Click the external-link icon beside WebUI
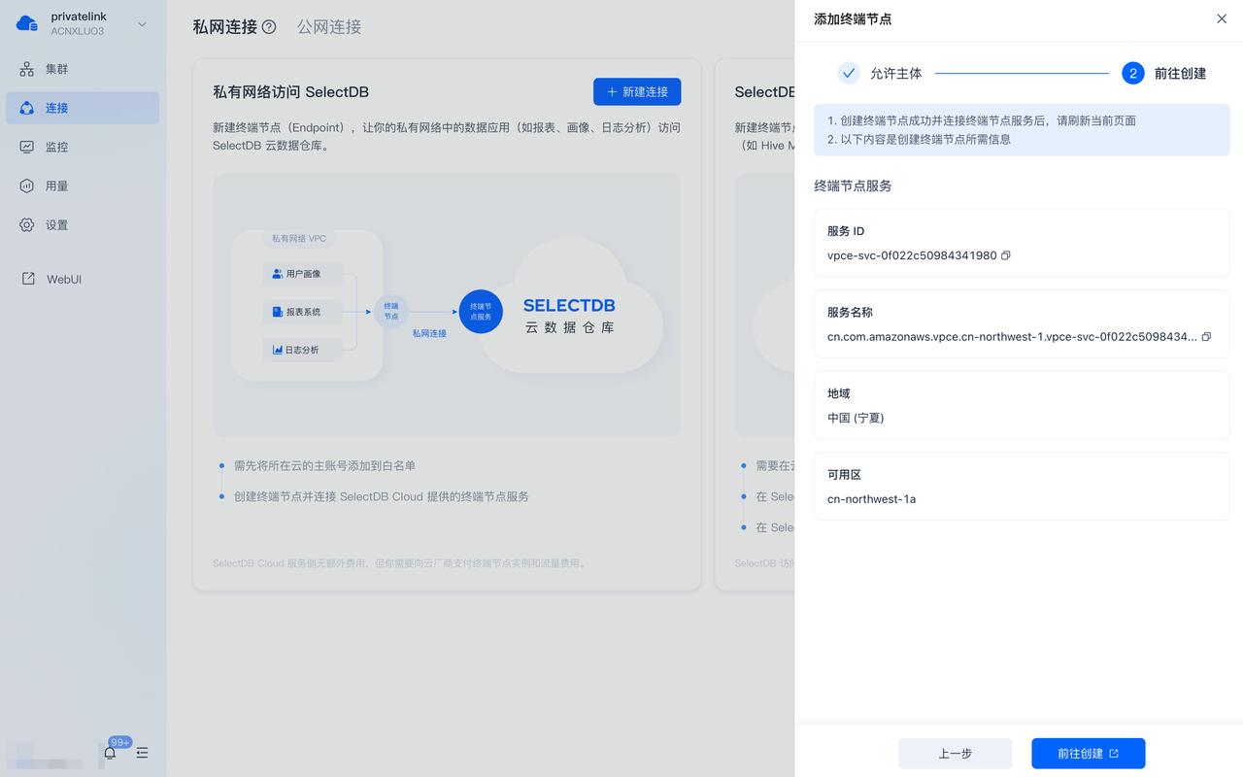 click(x=27, y=279)
